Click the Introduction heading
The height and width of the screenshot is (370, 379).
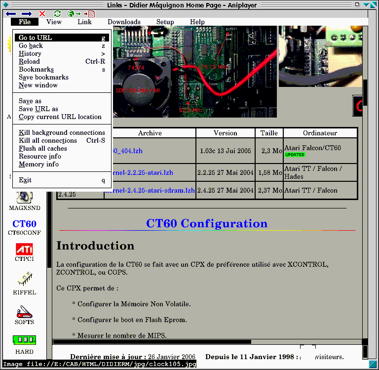(95, 246)
